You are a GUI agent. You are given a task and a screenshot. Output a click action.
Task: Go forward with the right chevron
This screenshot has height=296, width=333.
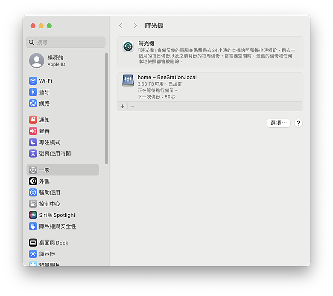coord(135,26)
